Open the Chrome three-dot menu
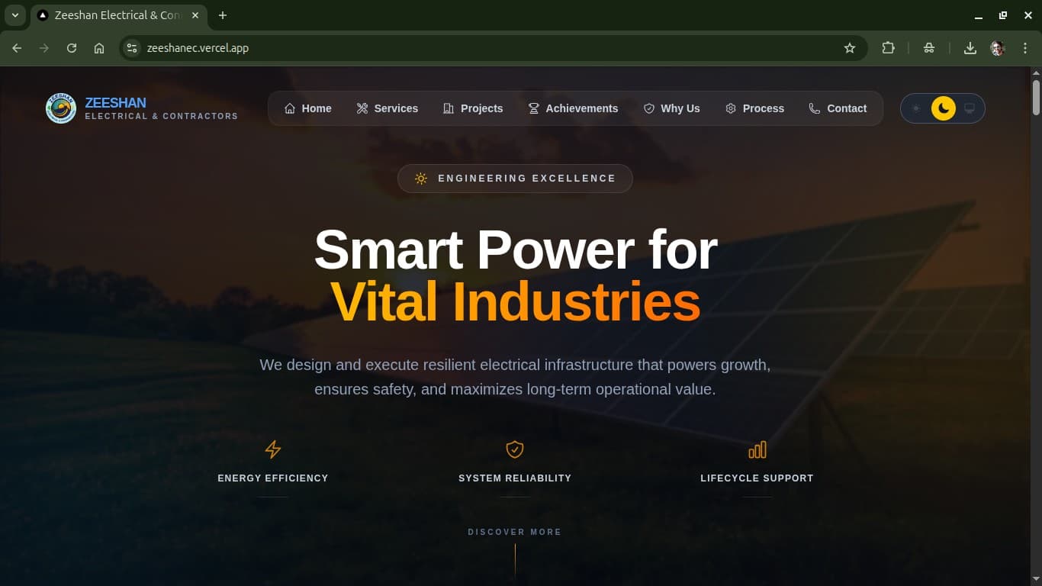1042x586 pixels. point(1024,48)
